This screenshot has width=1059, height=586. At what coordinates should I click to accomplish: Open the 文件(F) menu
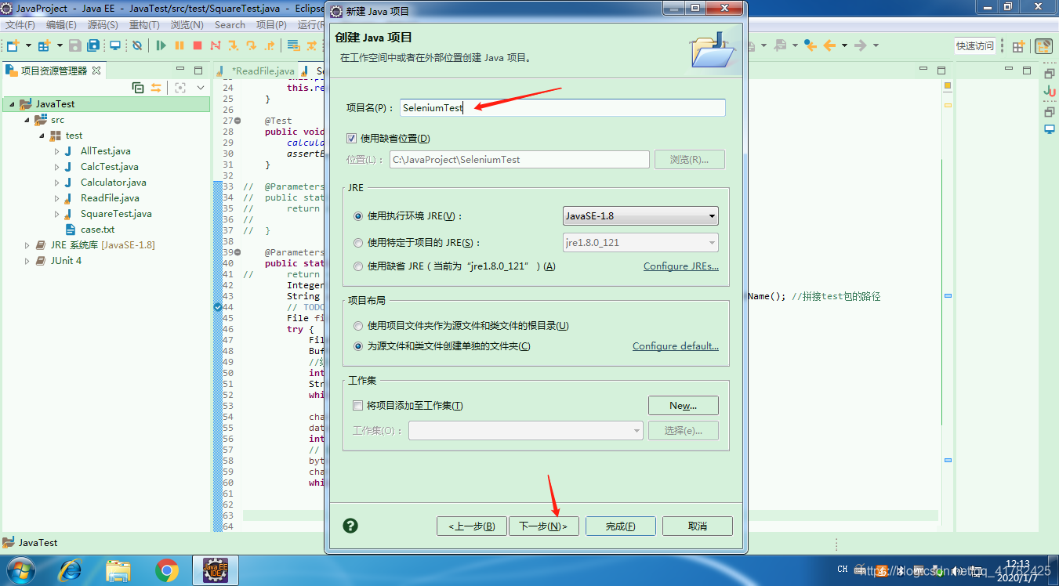point(20,25)
